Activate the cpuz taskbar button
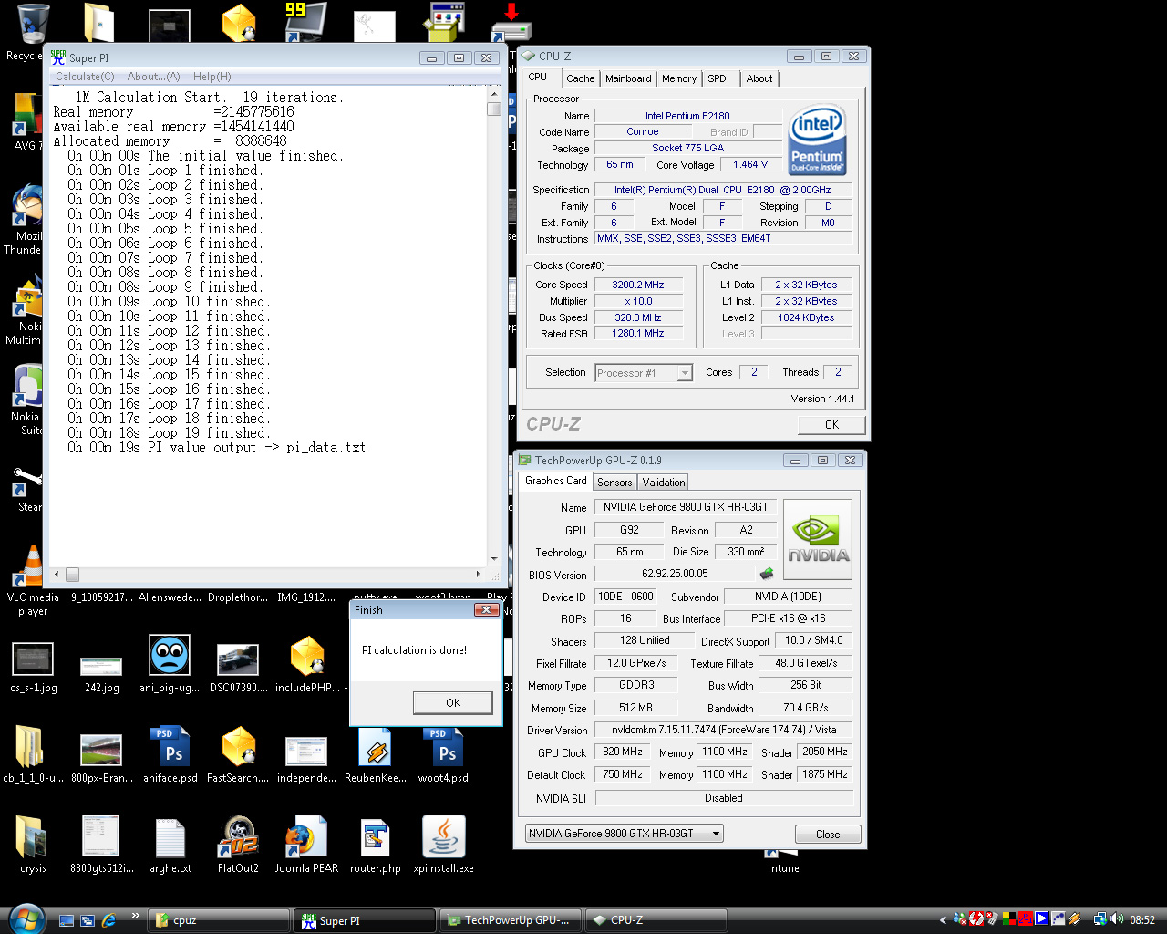 (219, 920)
